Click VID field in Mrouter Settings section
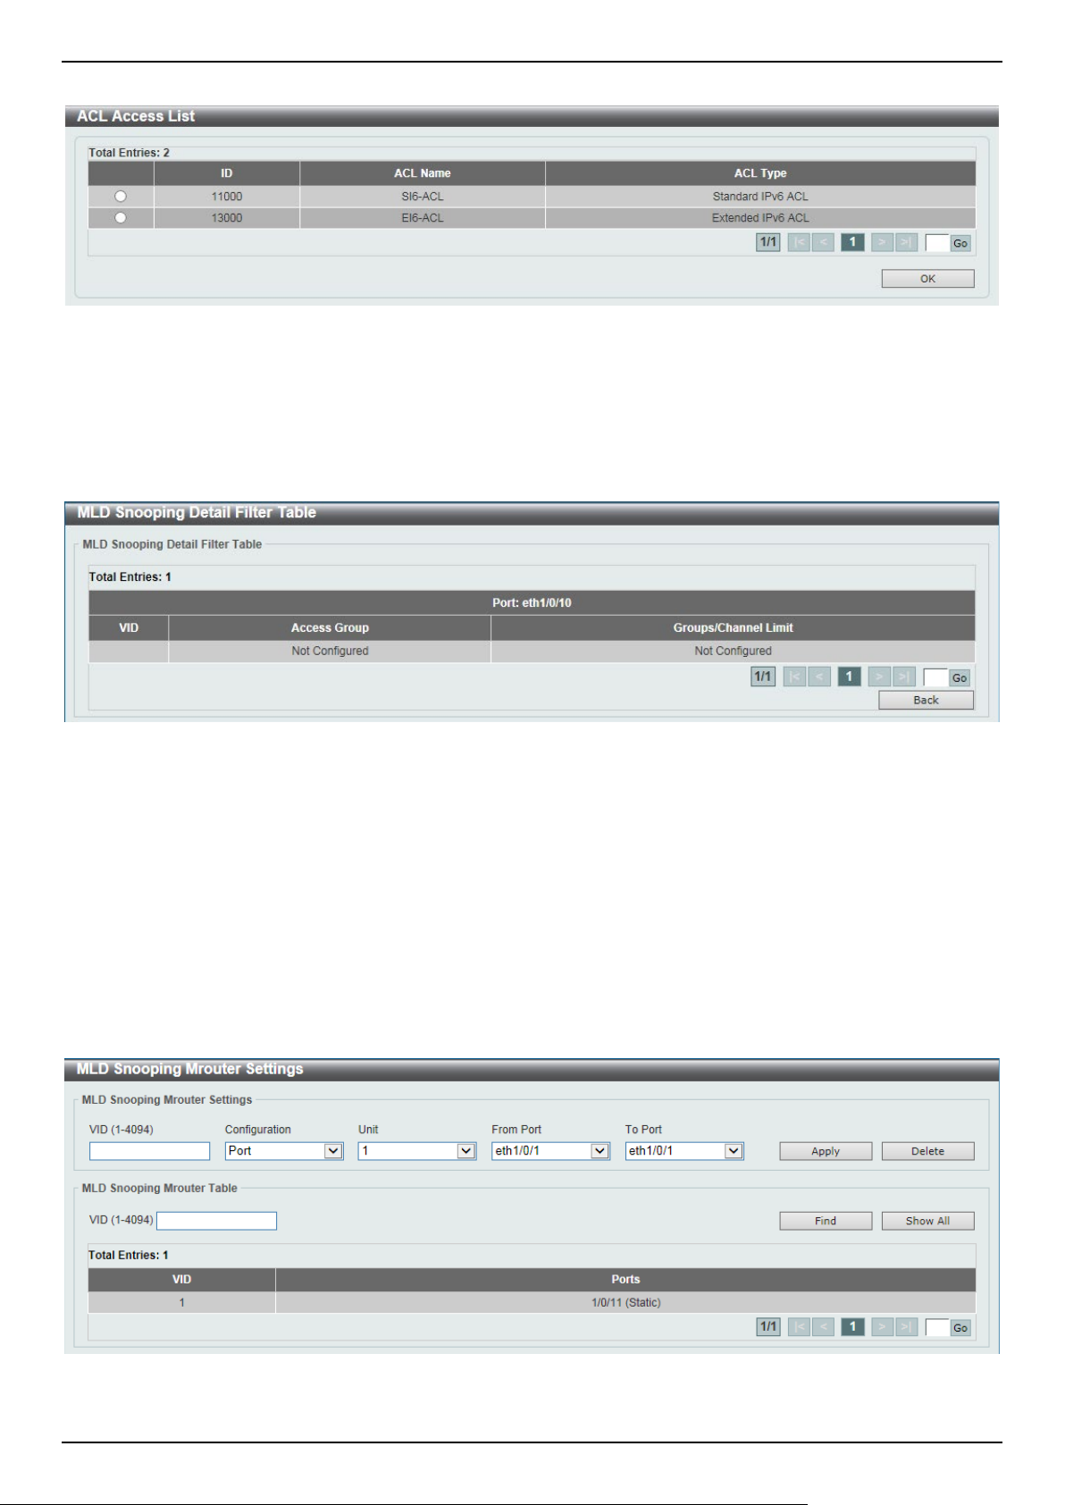The image size is (1065, 1505). pyautogui.click(x=149, y=1151)
